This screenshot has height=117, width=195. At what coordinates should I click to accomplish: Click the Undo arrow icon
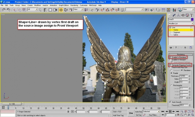tap(4, 10)
